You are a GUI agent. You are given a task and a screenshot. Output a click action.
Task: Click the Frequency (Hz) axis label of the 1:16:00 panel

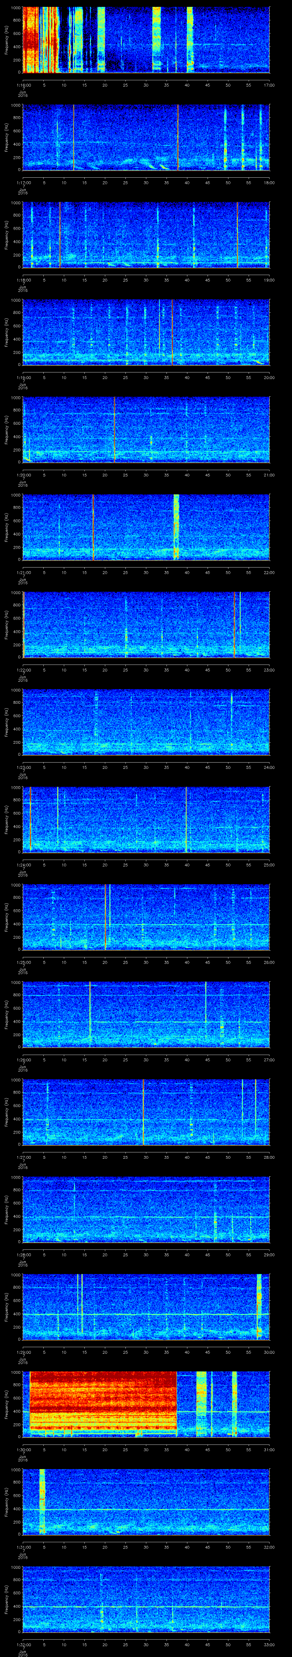coord(7,40)
